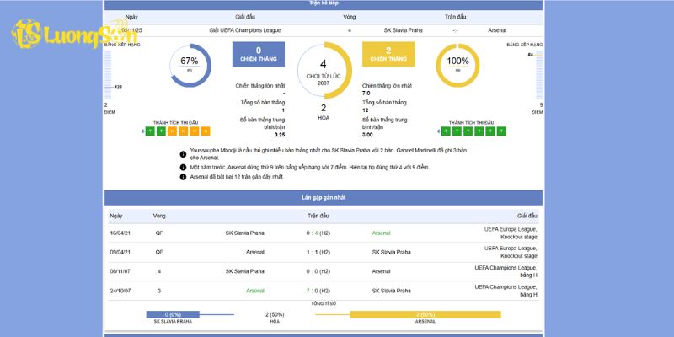Click the central 4 matches played circle
The image size is (674, 337).
point(324,71)
